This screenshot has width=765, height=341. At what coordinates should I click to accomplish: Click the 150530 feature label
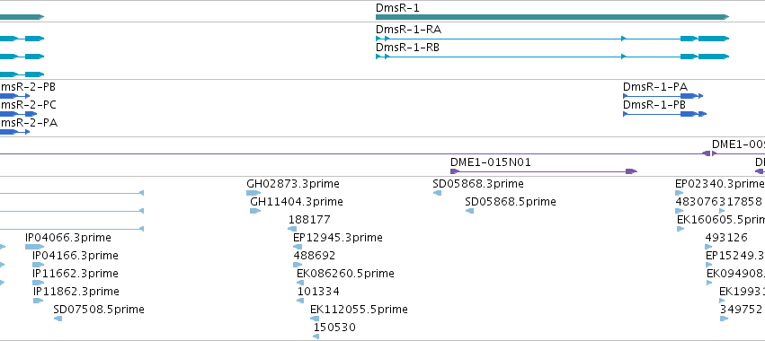pyautogui.click(x=334, y=328)
